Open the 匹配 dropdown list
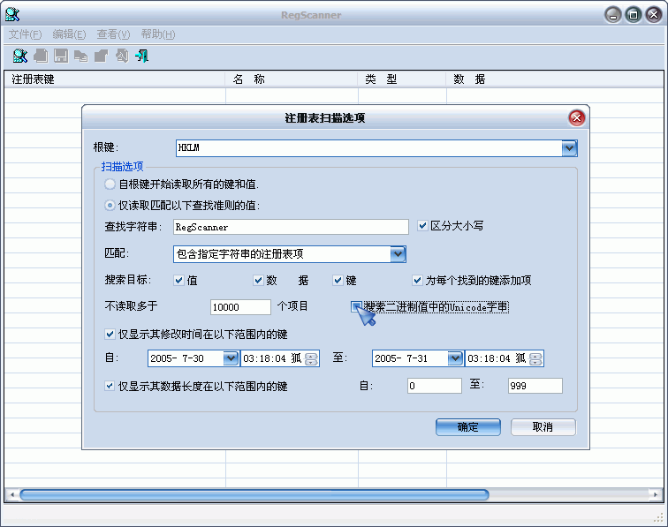This screenshot has width=668, height=527. (398, 254)
